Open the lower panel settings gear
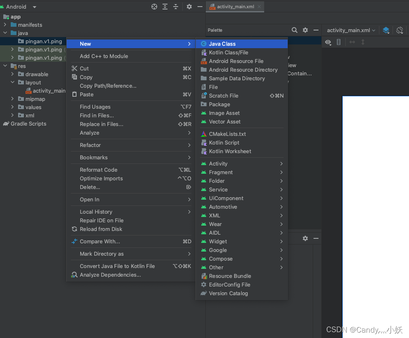The height and width of the screenshot is (338, 409). coord(305,238)
